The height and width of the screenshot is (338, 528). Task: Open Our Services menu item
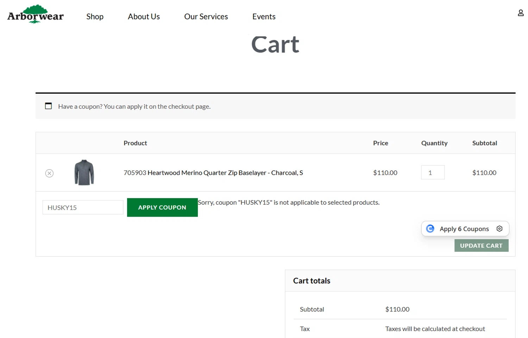(206, 17)
